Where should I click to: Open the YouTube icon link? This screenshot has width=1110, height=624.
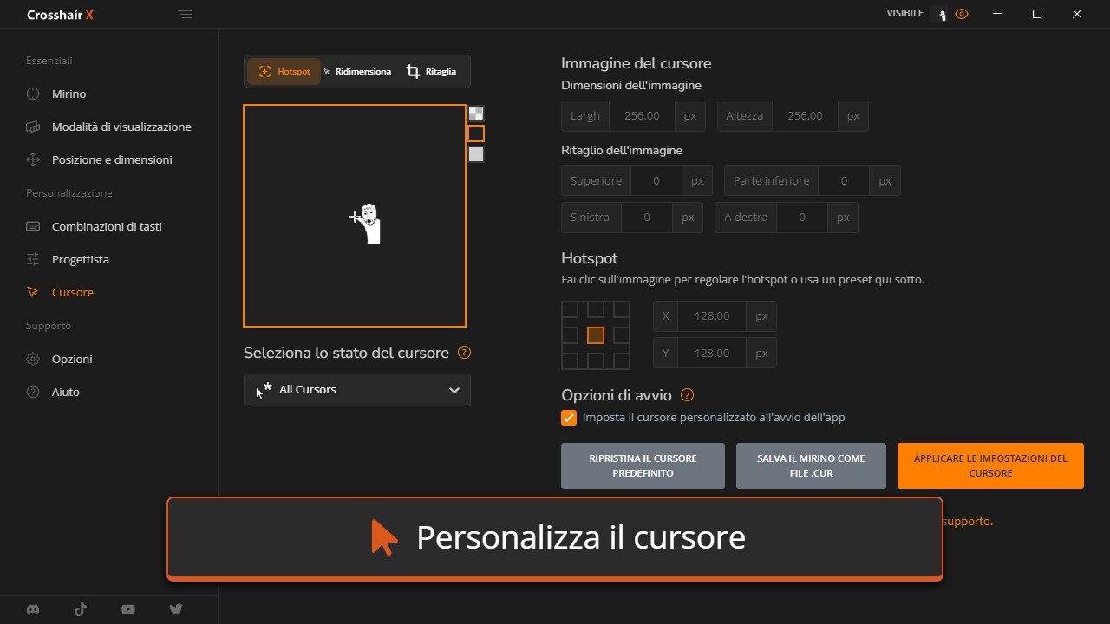pyautogui.click(x=128, y=609)
